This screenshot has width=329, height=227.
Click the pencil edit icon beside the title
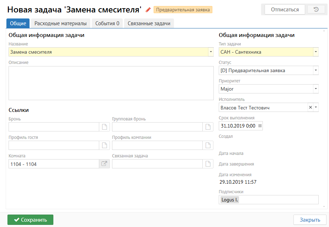click(x=148, y=10)
